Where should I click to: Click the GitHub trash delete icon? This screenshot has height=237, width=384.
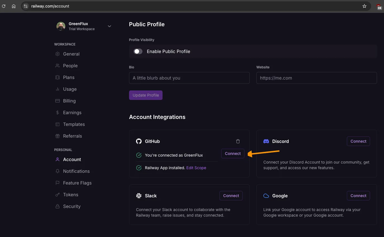[x=238, y=141]
